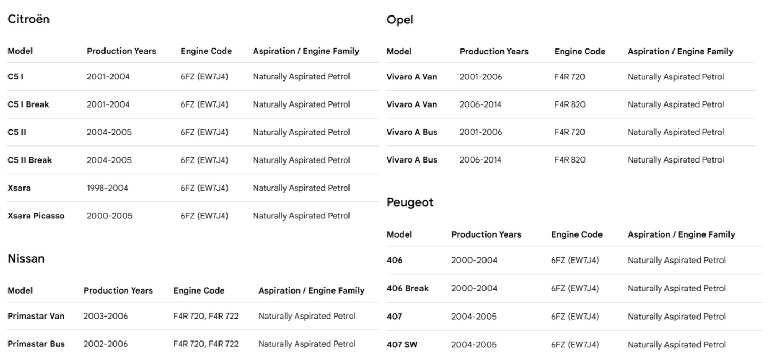Screen dimensions: 770x357
Task: Click the Opel section heading
Action: [400, 20]
